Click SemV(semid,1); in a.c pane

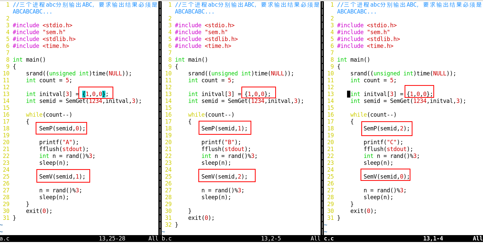click(62, 177)
